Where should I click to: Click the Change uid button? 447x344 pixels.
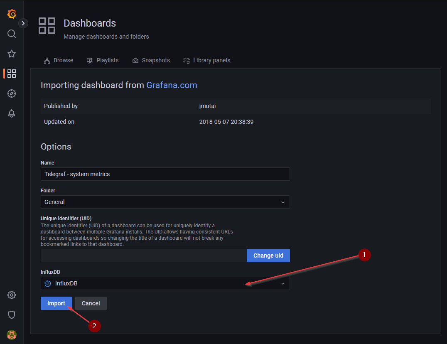(x=268, y=256)
